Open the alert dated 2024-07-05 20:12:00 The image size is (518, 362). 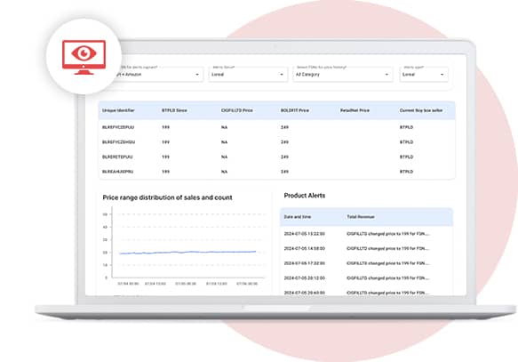pos(366,278)
